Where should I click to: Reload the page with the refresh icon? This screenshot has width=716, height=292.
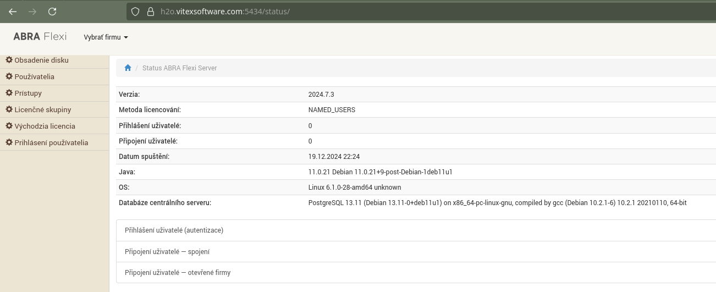tap(52, 12)
